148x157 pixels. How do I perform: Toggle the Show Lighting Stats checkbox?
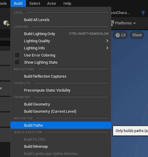(17, 62)
